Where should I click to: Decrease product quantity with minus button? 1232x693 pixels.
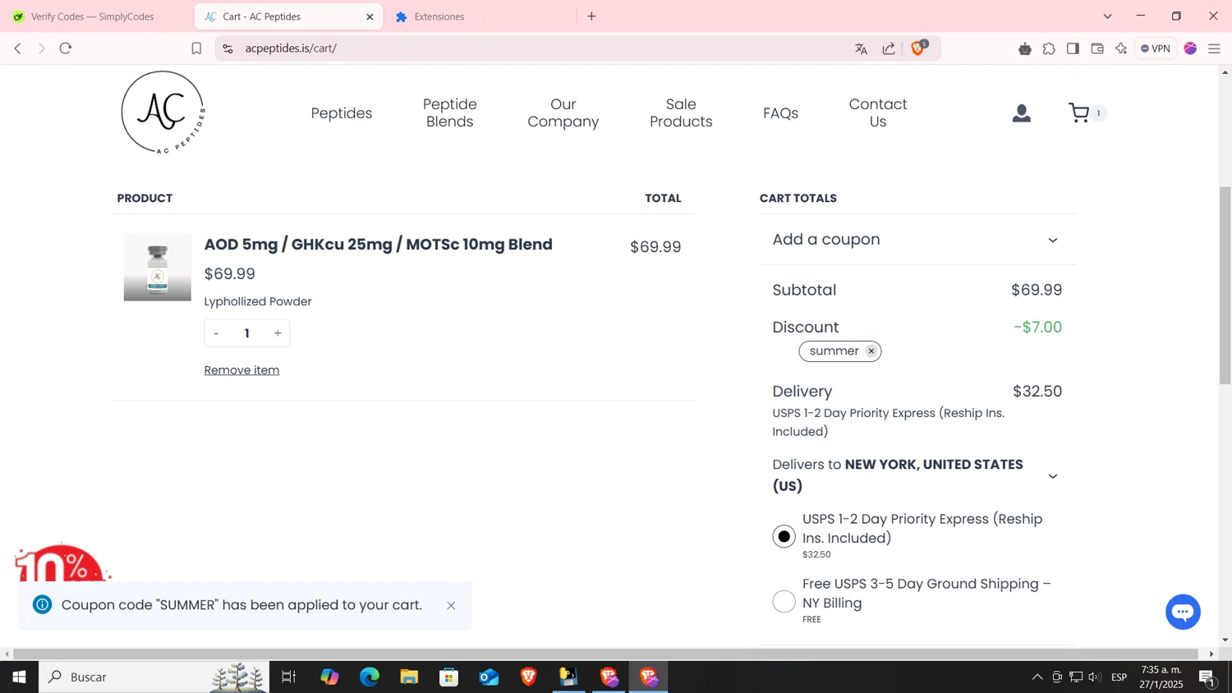[x=216, y=333]
